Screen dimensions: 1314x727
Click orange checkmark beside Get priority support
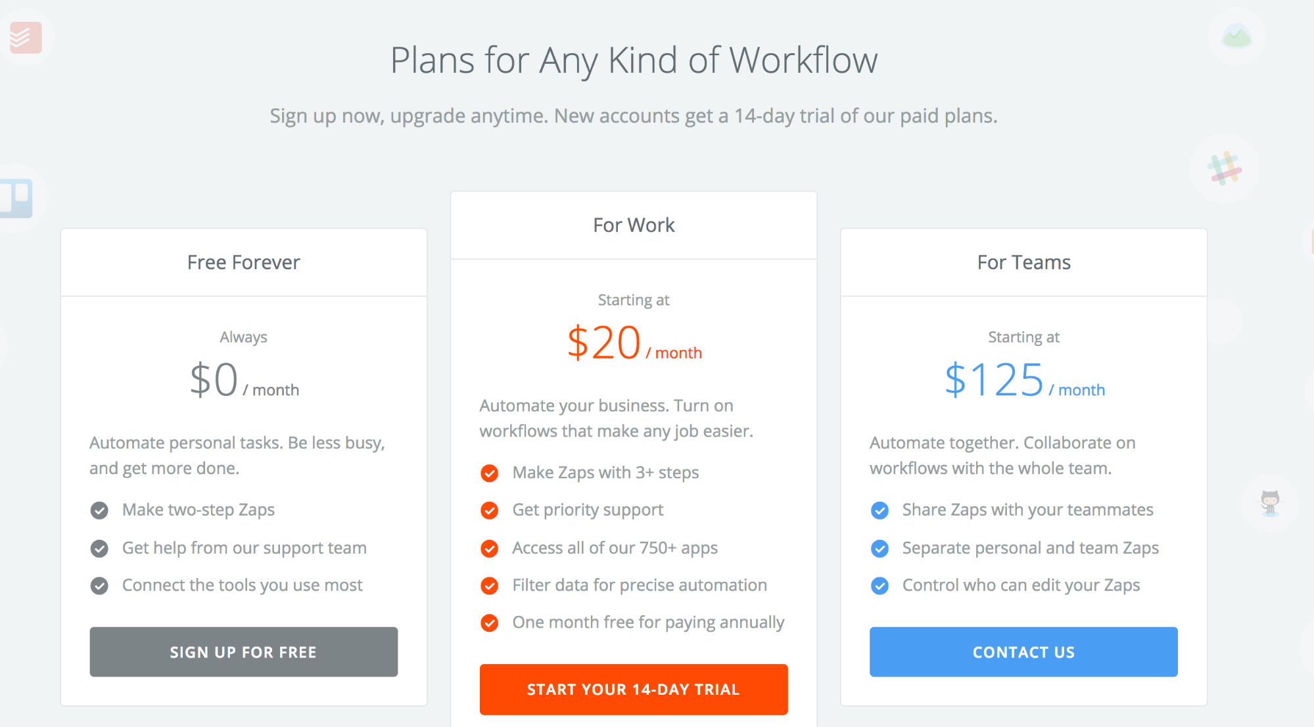[x=489, y=510]
